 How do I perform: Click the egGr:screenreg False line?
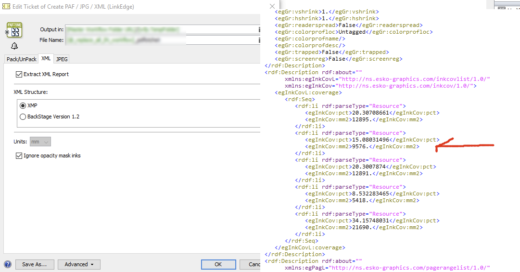339,59
